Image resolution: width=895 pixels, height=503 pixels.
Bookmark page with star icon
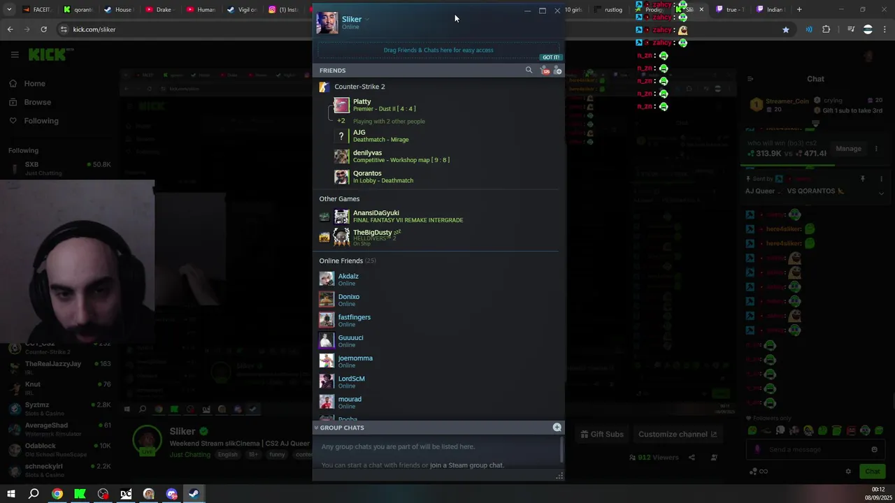[786, 29]
